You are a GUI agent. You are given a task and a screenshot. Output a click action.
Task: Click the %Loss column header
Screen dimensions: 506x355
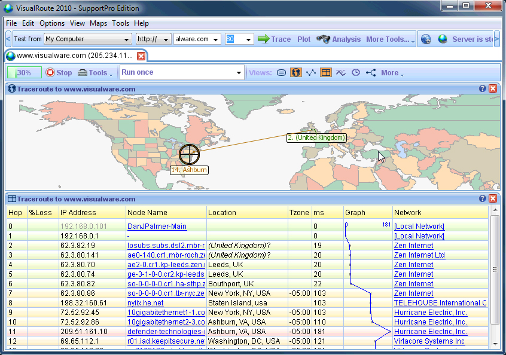(43, 213)
